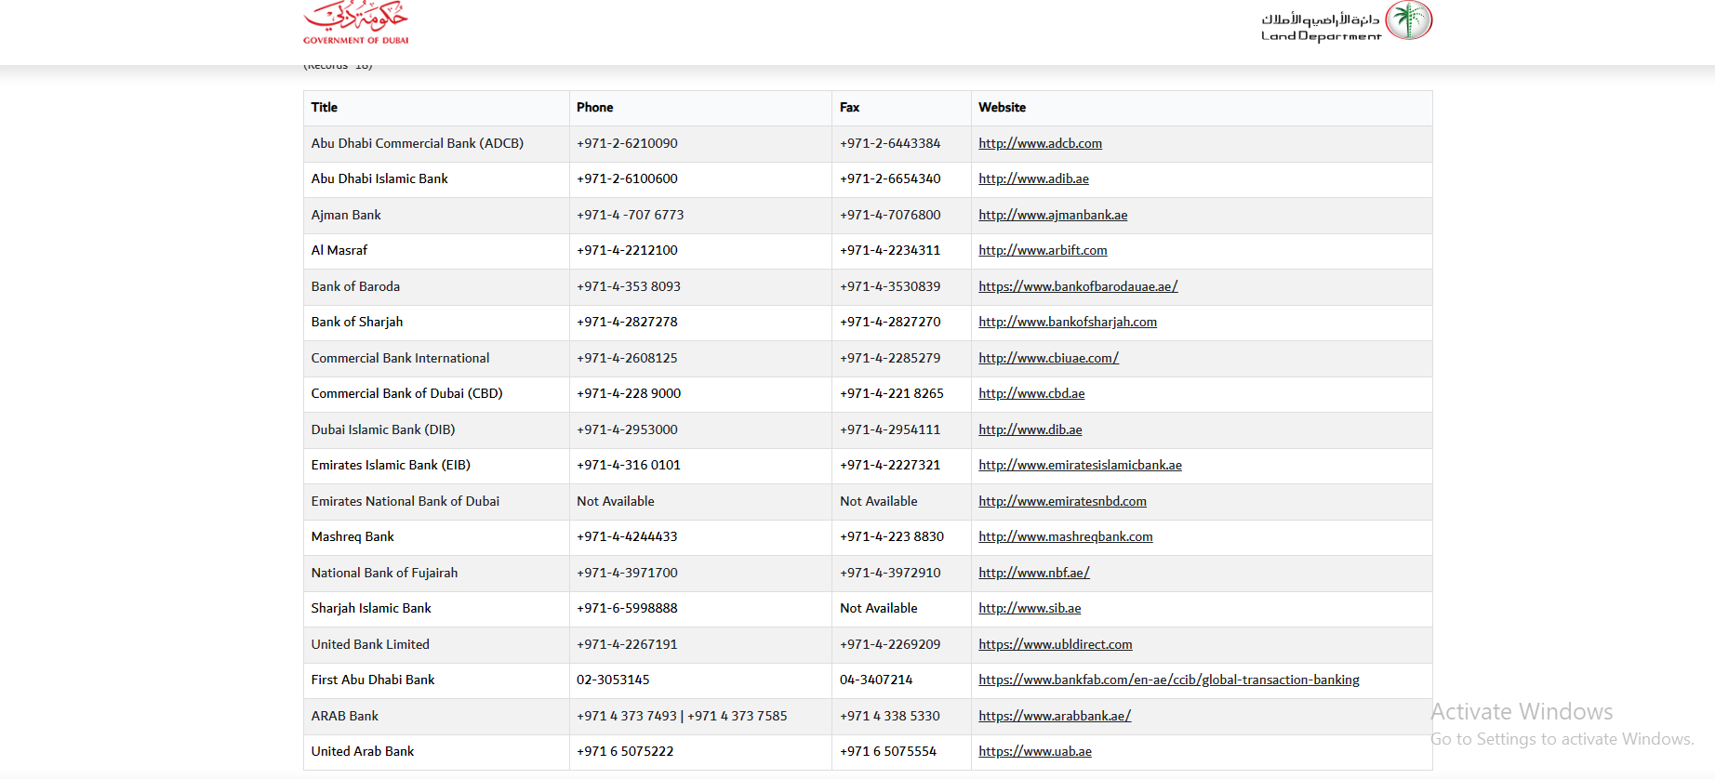Open the mashreqbank.com link

(x=1065, y=536)
